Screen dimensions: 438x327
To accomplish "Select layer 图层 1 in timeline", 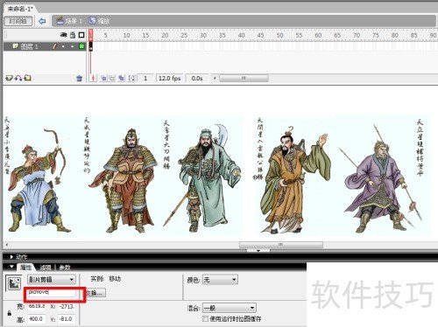I will tap(45, 46).
